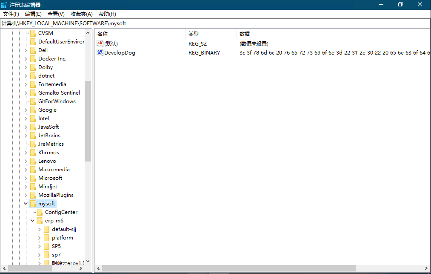The height and width of the screenshot is (274, 431).
Task: Click the ConfigCenter folder icon
Action: 40,212
